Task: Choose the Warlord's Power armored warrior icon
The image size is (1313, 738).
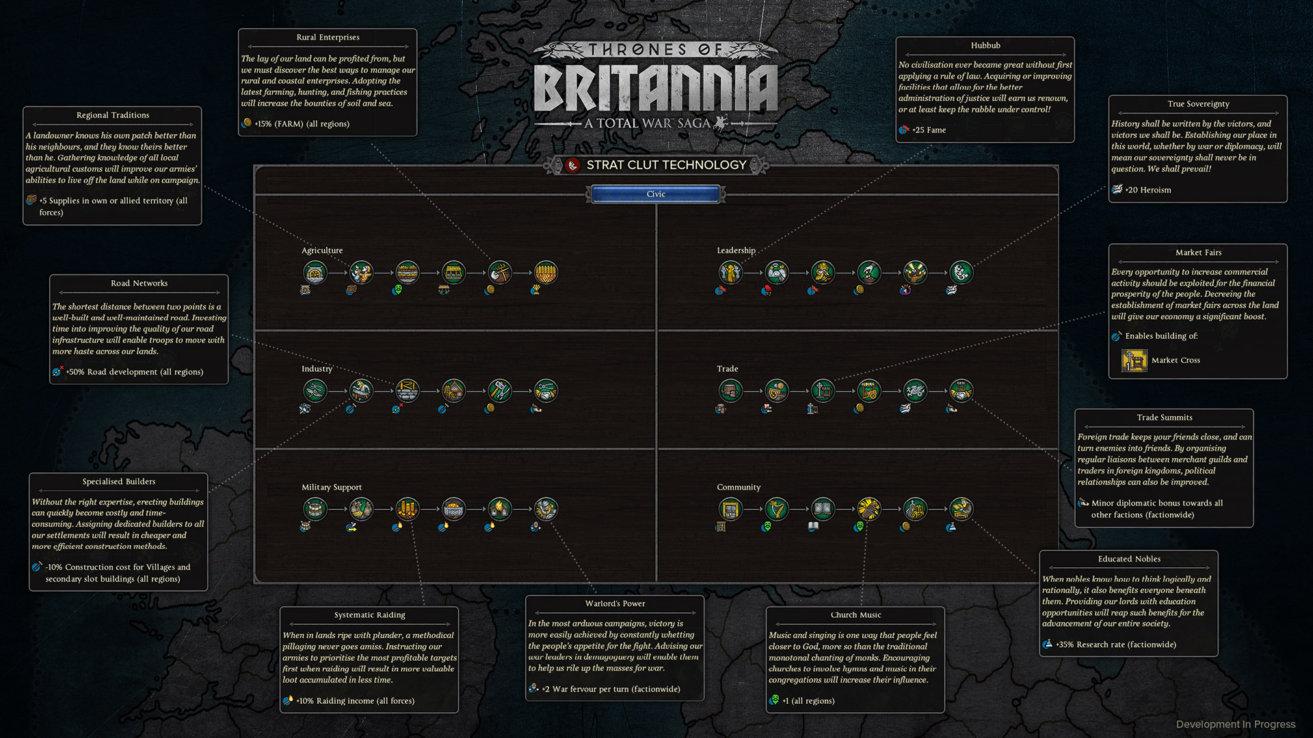Action: (546, 509)
